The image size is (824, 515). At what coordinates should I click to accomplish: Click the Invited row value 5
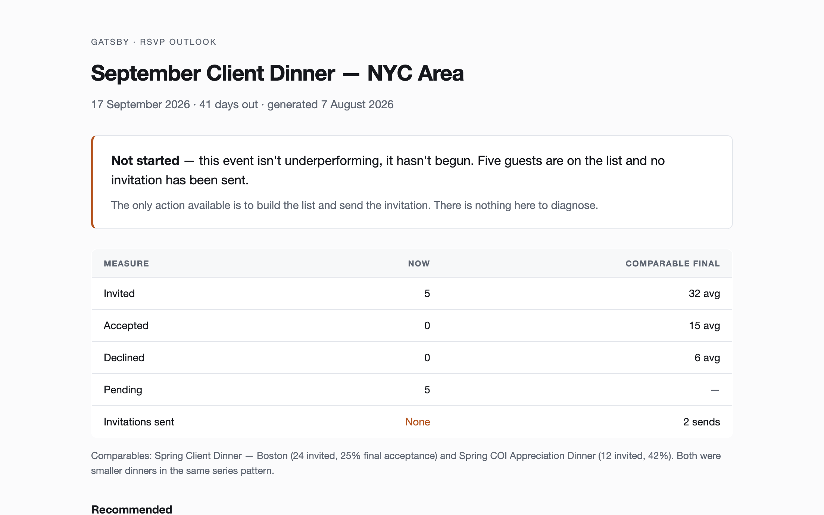click(427, 293)
